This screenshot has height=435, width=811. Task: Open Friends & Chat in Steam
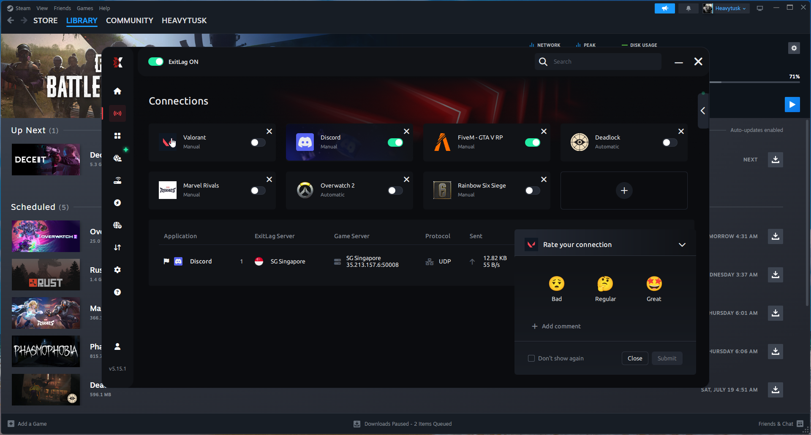[x=781, y=424]
